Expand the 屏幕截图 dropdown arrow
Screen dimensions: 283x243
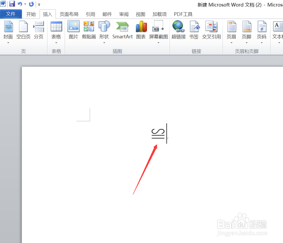click(x=158, y=43)
